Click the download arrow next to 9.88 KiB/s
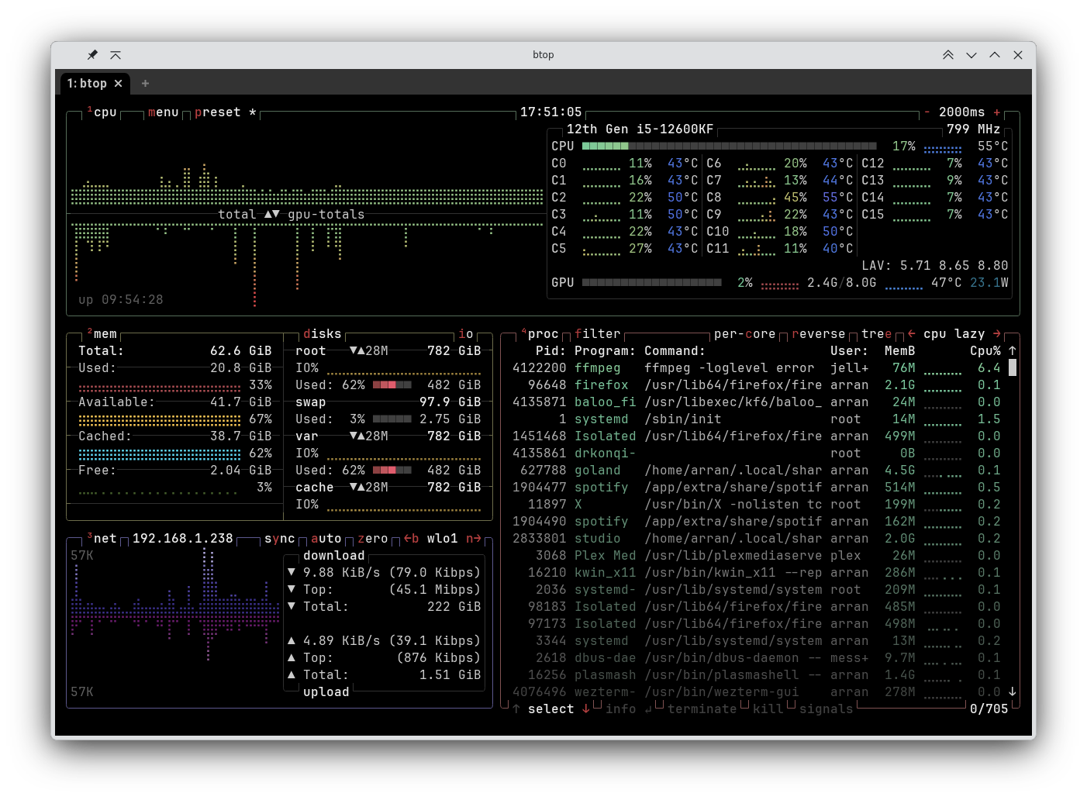Viewport: 1087px width, 800px height. 292,573
